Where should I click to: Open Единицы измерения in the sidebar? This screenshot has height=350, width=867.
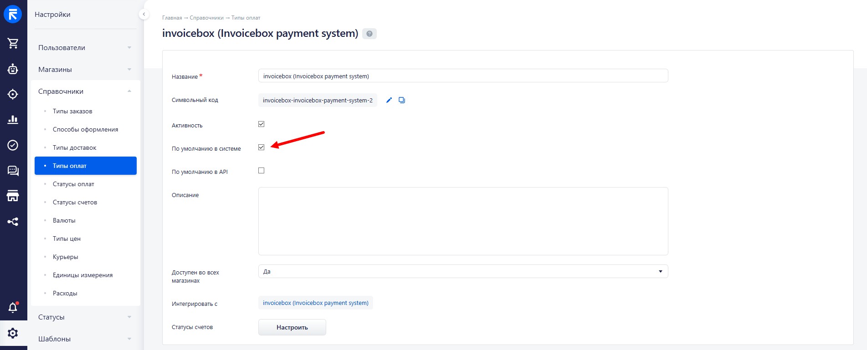click(82, 275)
